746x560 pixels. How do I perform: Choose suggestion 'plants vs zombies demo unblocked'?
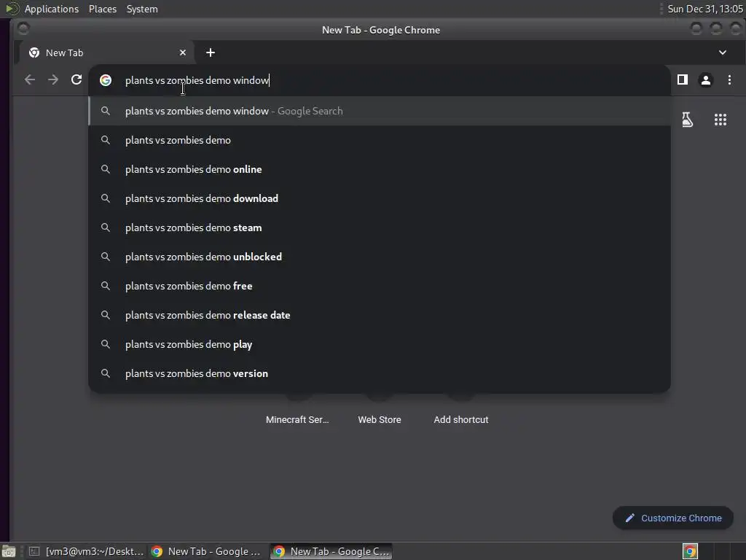click(x=380, y=257)
